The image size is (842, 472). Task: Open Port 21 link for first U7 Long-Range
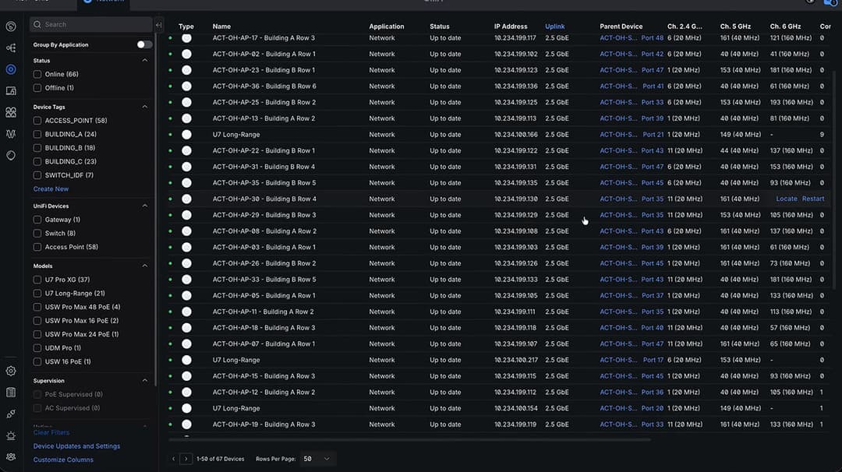tap(653, 135)
